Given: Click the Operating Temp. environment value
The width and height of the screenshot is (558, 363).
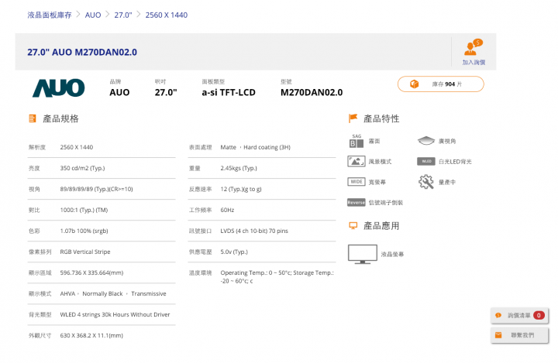Looking at the screenshot, I should pos(277,277).
